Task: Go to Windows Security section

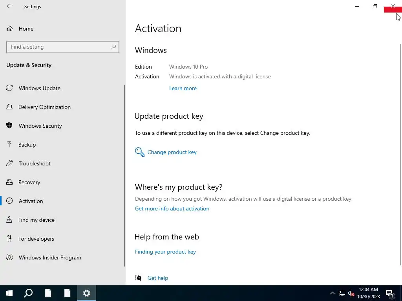Action: [40, 126]
